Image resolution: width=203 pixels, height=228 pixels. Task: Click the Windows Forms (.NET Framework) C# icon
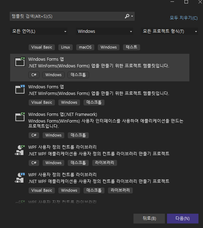coord(20,117)
